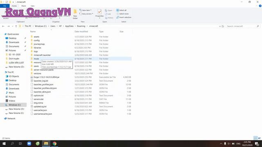262x147 pixels.
Task: Open the View ribbon tab
Action: tap(32, 6)
